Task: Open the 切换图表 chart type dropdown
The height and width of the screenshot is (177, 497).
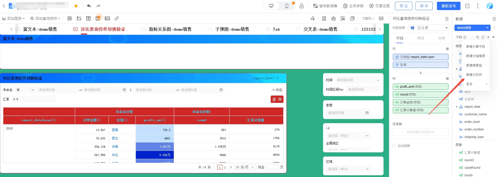Action: point(429,28)
